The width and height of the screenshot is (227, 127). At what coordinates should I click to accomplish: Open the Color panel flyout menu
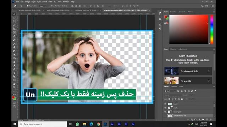[x=214, y=12]
